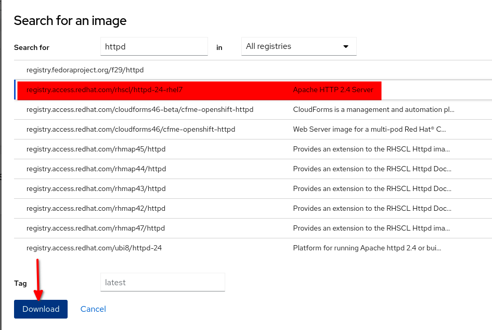The image size is (492, 330).
Task: Click the dropdown caret arrow for registries
Action: pyautogui.click(x=346, y=46)
